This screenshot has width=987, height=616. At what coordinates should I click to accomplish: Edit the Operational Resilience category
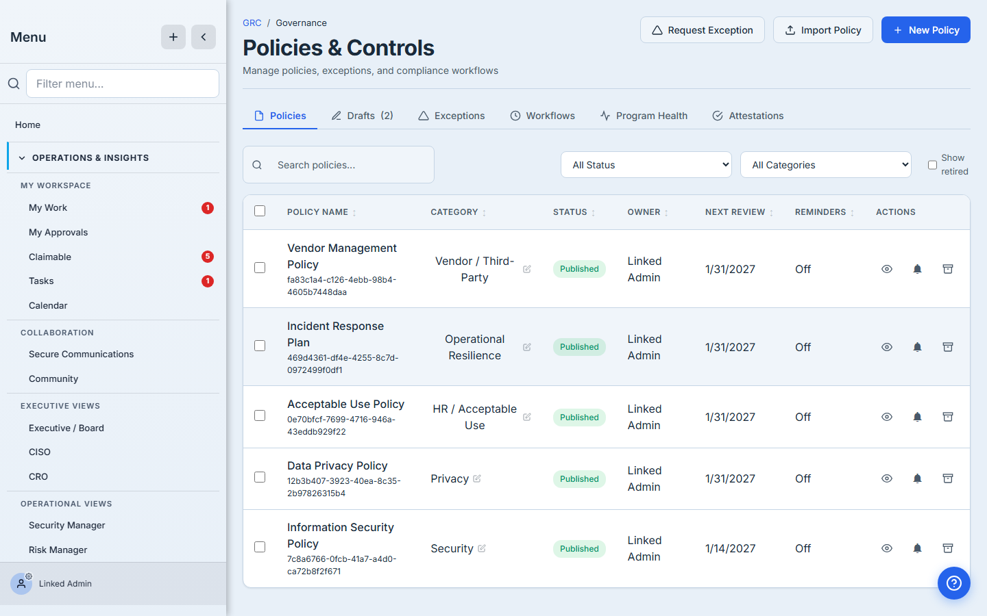(x=527, y=347)
